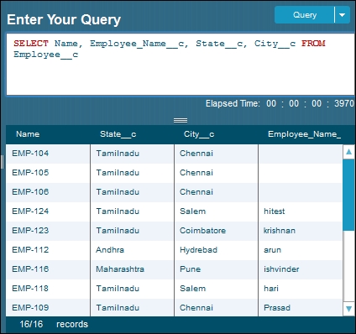Click the Maharashtra state cell
Image resolution: width=356 pixels, height=334 pixels.
132,269
